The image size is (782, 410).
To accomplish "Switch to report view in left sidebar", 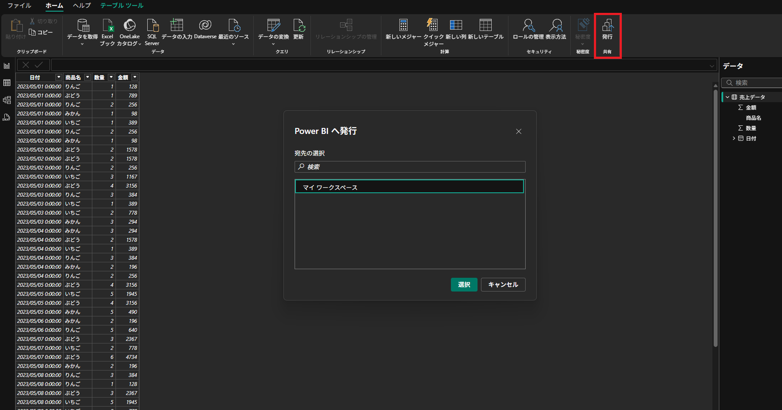I will coord(7,66).
